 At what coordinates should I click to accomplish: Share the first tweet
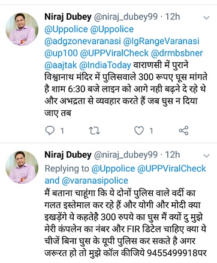click(x=183, y=130)
